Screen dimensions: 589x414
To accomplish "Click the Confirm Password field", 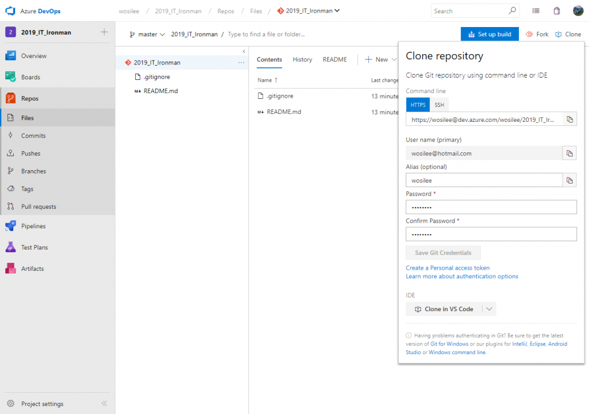I will (491, 235).
